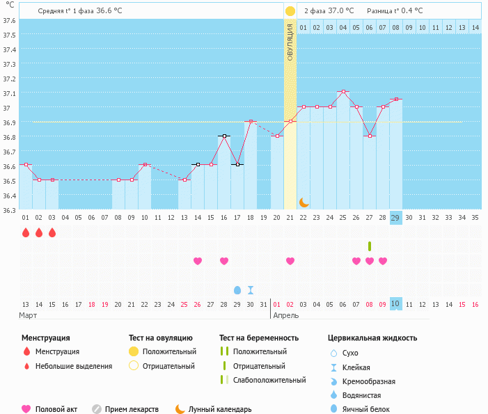
Task: Select the moon icon on chart day 22
Action: [x=304, y=202]
